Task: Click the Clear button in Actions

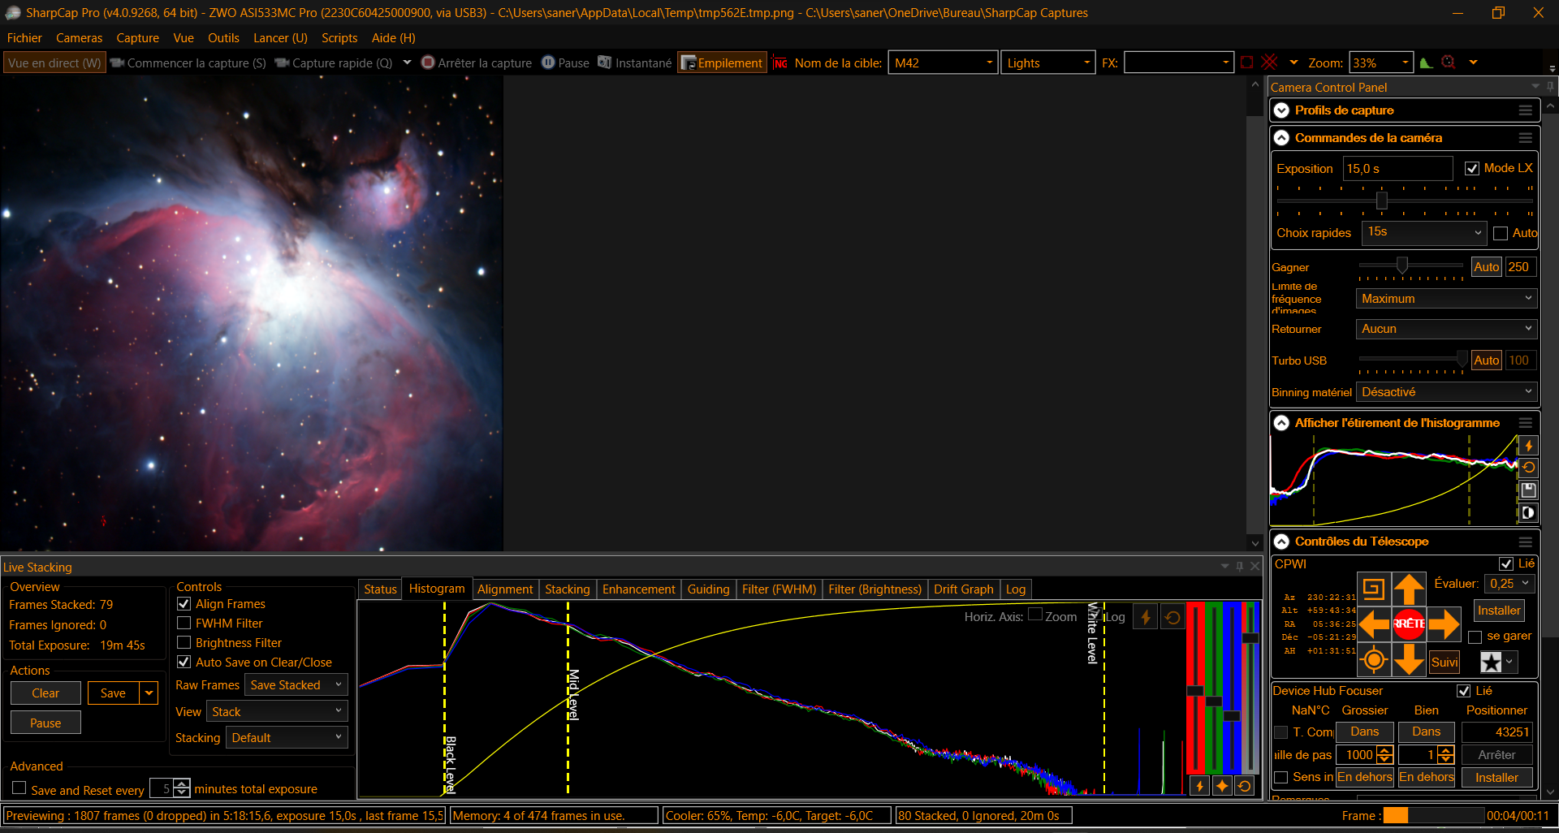Action: coord(45,693)
